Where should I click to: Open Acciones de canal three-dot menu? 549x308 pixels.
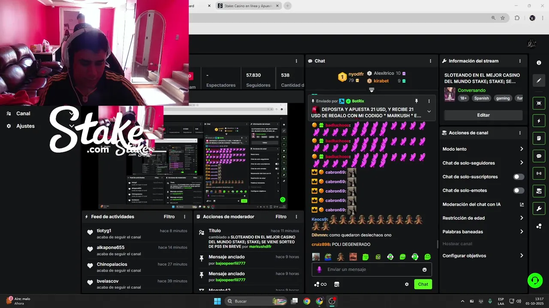(520, 133)
